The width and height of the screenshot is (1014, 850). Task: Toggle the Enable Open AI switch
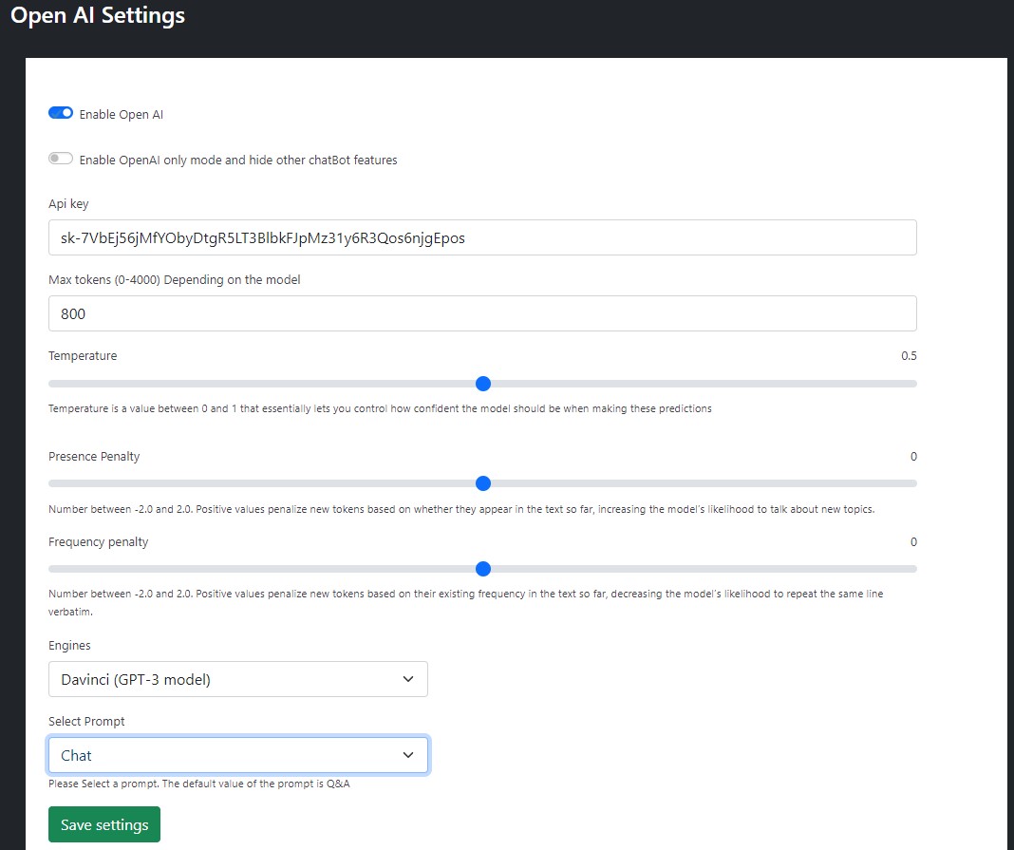click(61, 113)
